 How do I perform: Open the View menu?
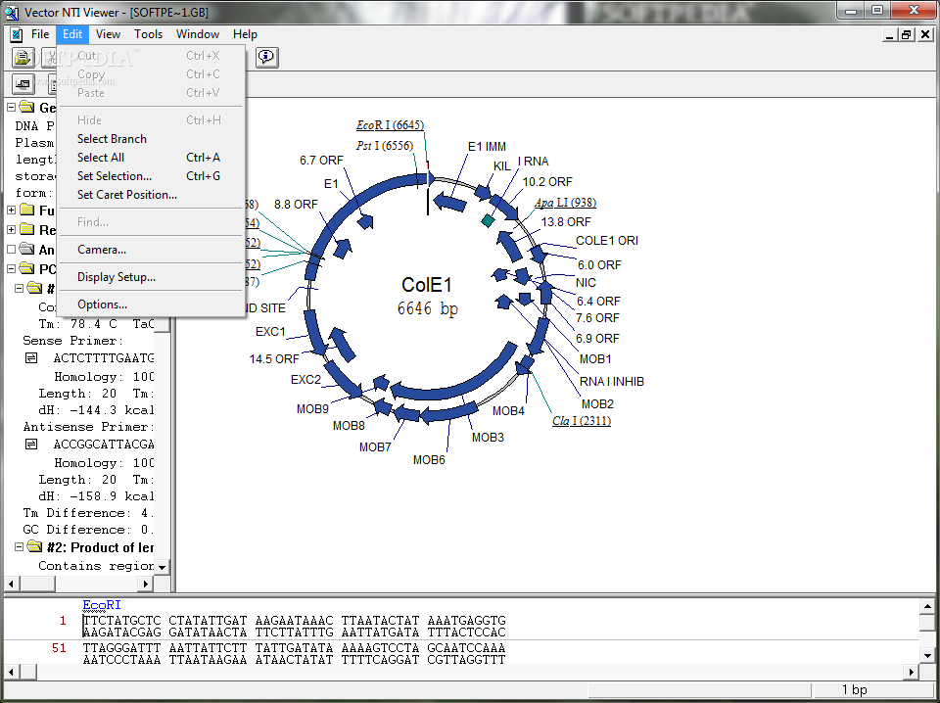108,34
